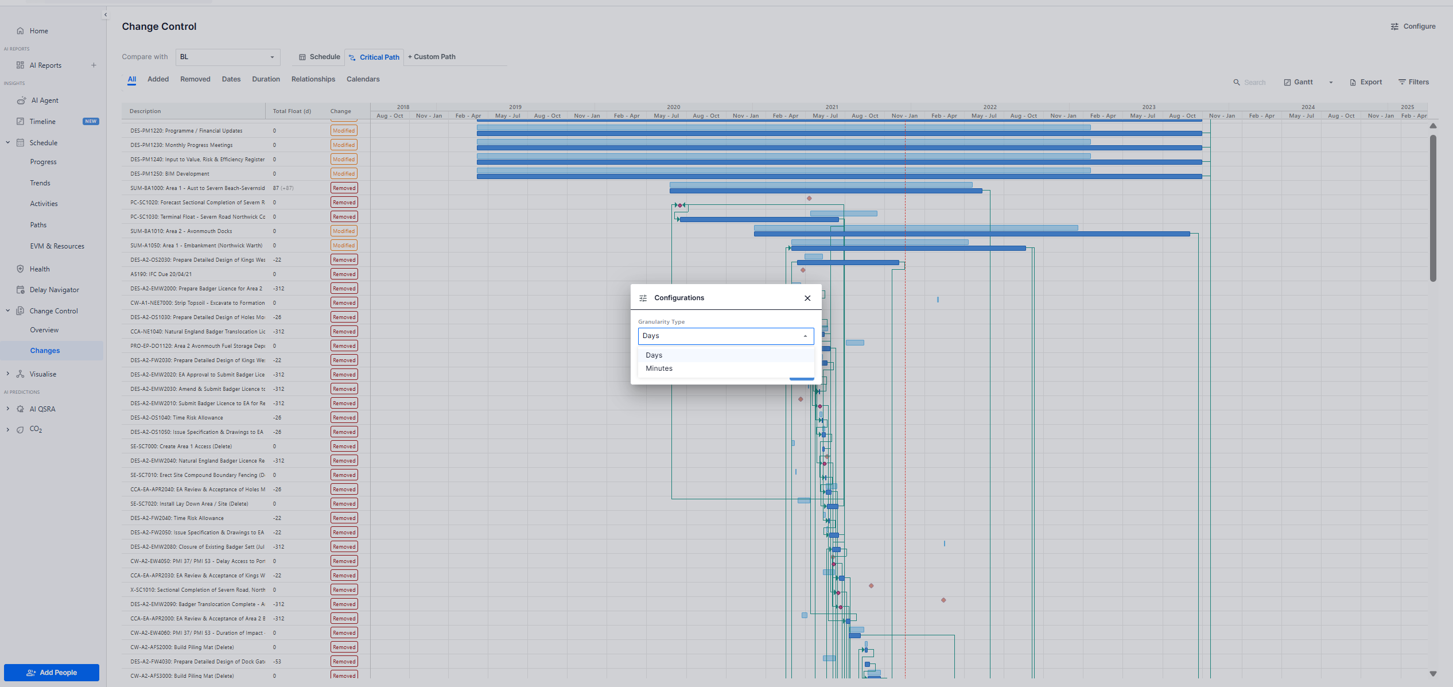The width and height of the screenshot is (1453, 687).
Task: Open the Compare with BL dropdown
Action: click(228, 57)
